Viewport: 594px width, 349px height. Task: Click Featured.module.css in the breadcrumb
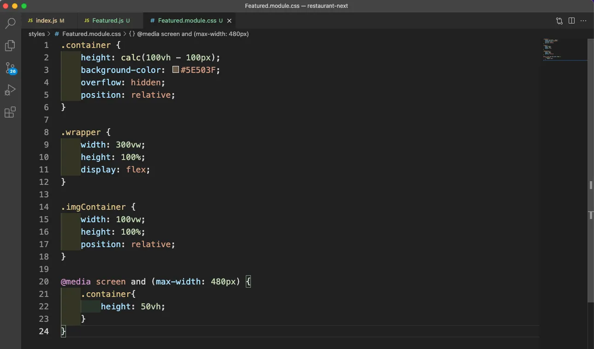91,34
